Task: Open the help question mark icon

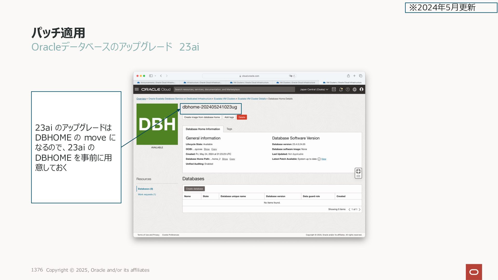Action: click(348, 89)
